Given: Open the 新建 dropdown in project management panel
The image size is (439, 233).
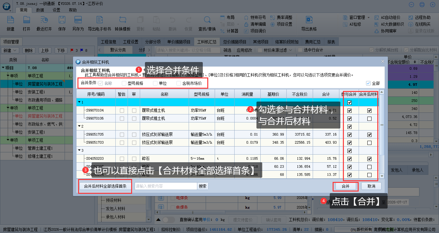Looking at the screenshot, I should 11,50.
